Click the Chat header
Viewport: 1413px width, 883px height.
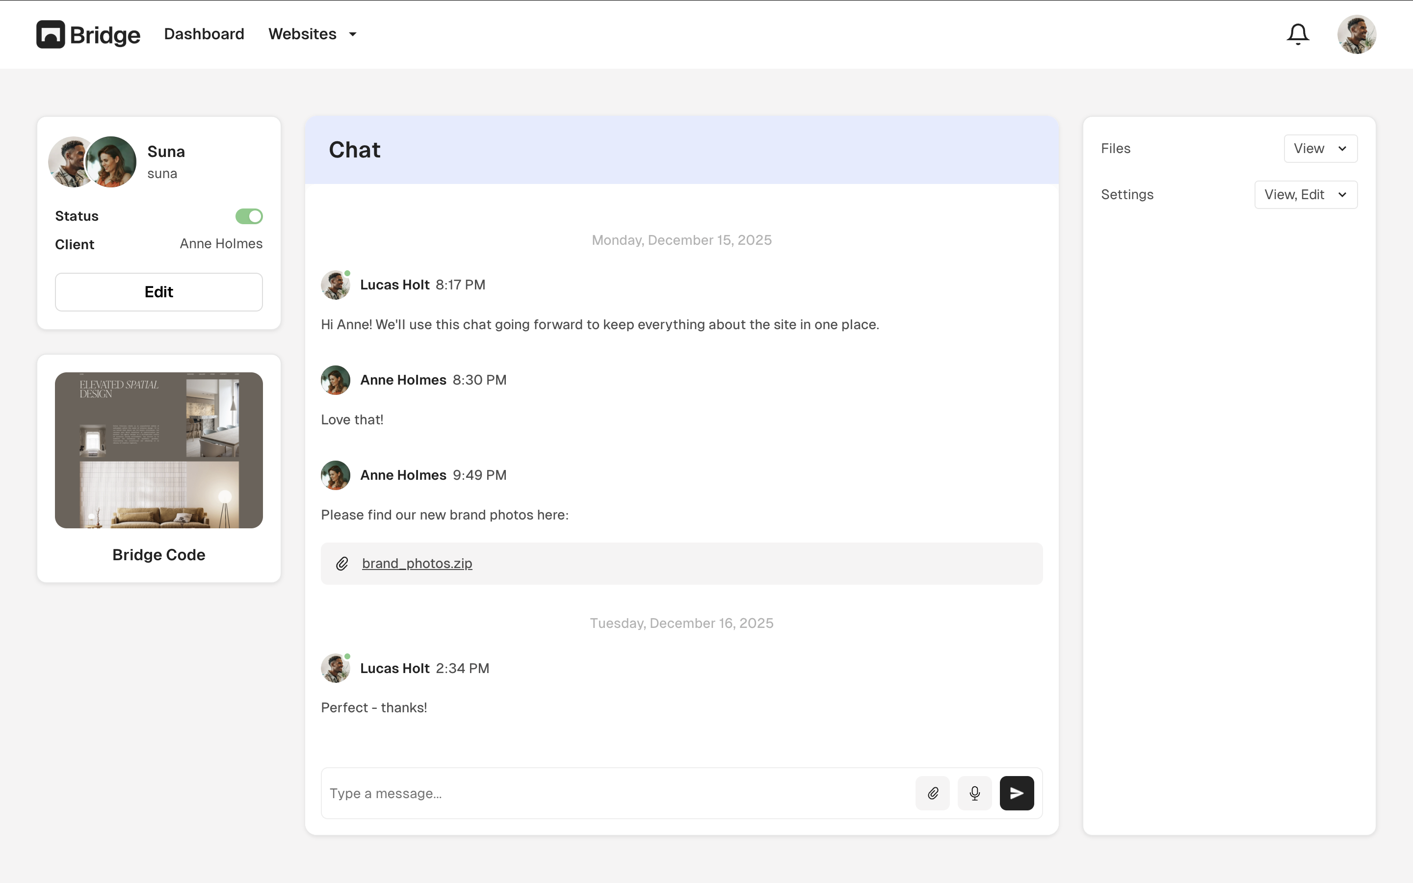(x=354, y=150)
